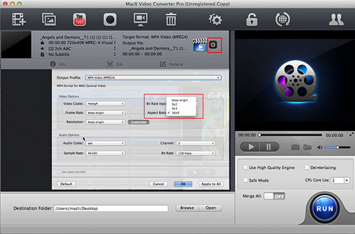Open the YouTube downloader
The height and width of the screenshot is (234, 355).
(79, 19)
